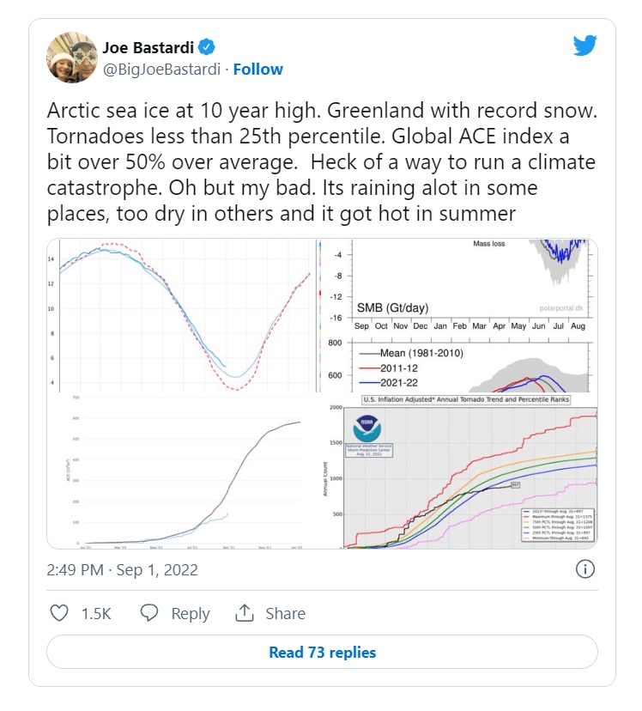The image size is (642, 711).
Task: Click the 1.5K likes count
Action: (x=96, y=613)
